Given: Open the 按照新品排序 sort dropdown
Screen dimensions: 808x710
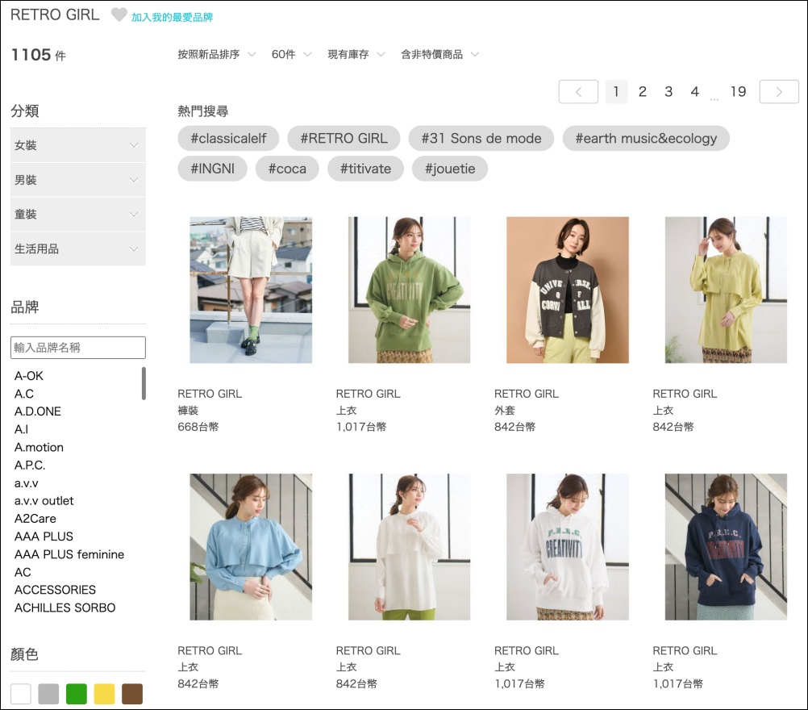Looking at the screenshot, I should pos(216,54).
